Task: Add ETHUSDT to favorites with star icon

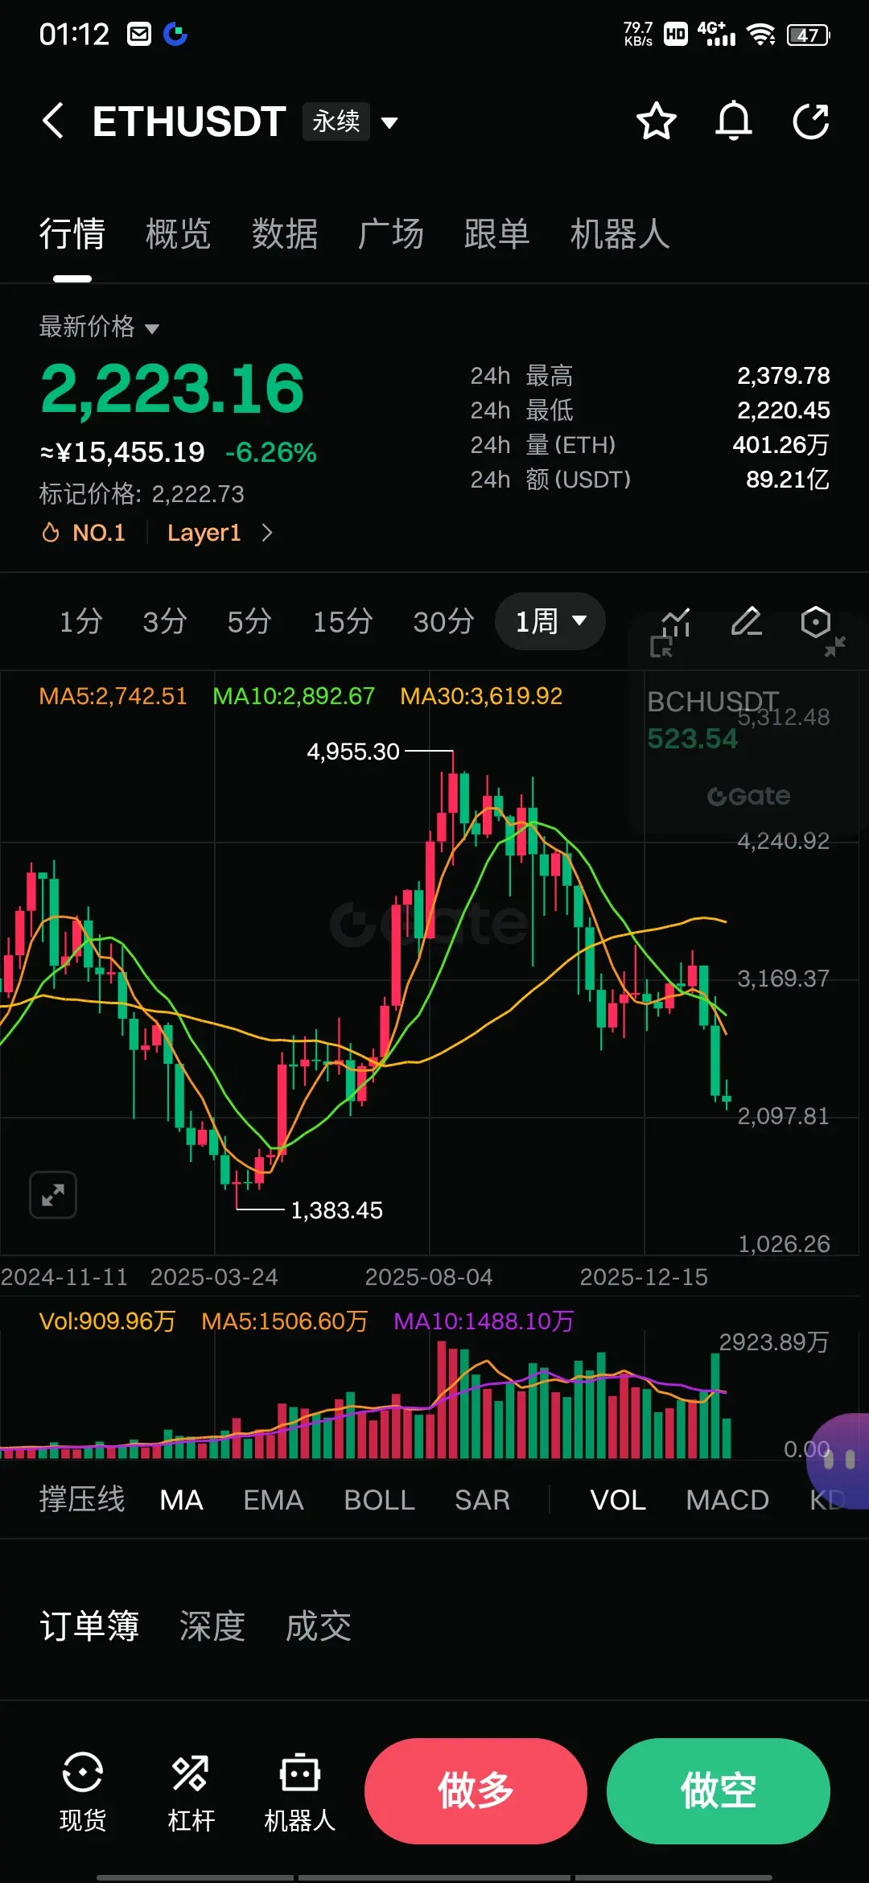Action: tap(656, 122)
